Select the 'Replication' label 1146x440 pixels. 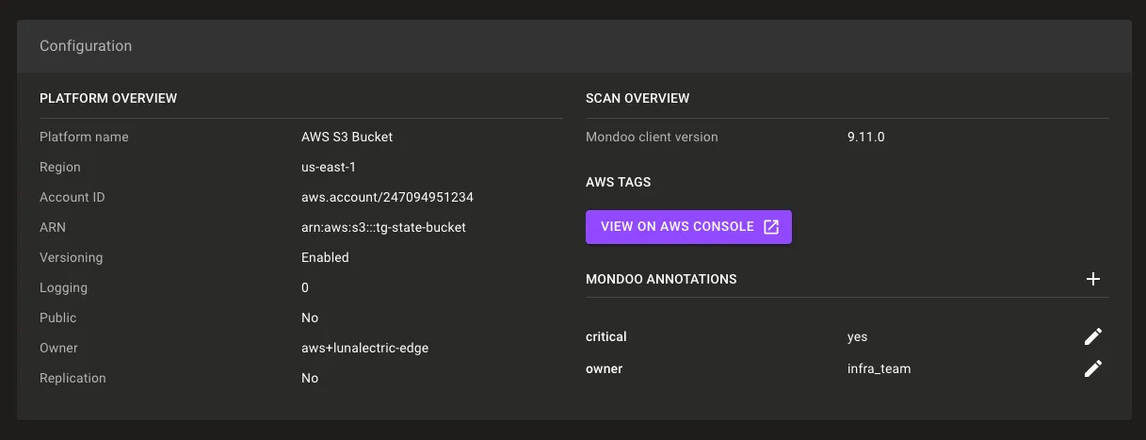click(x=73, y=378)
